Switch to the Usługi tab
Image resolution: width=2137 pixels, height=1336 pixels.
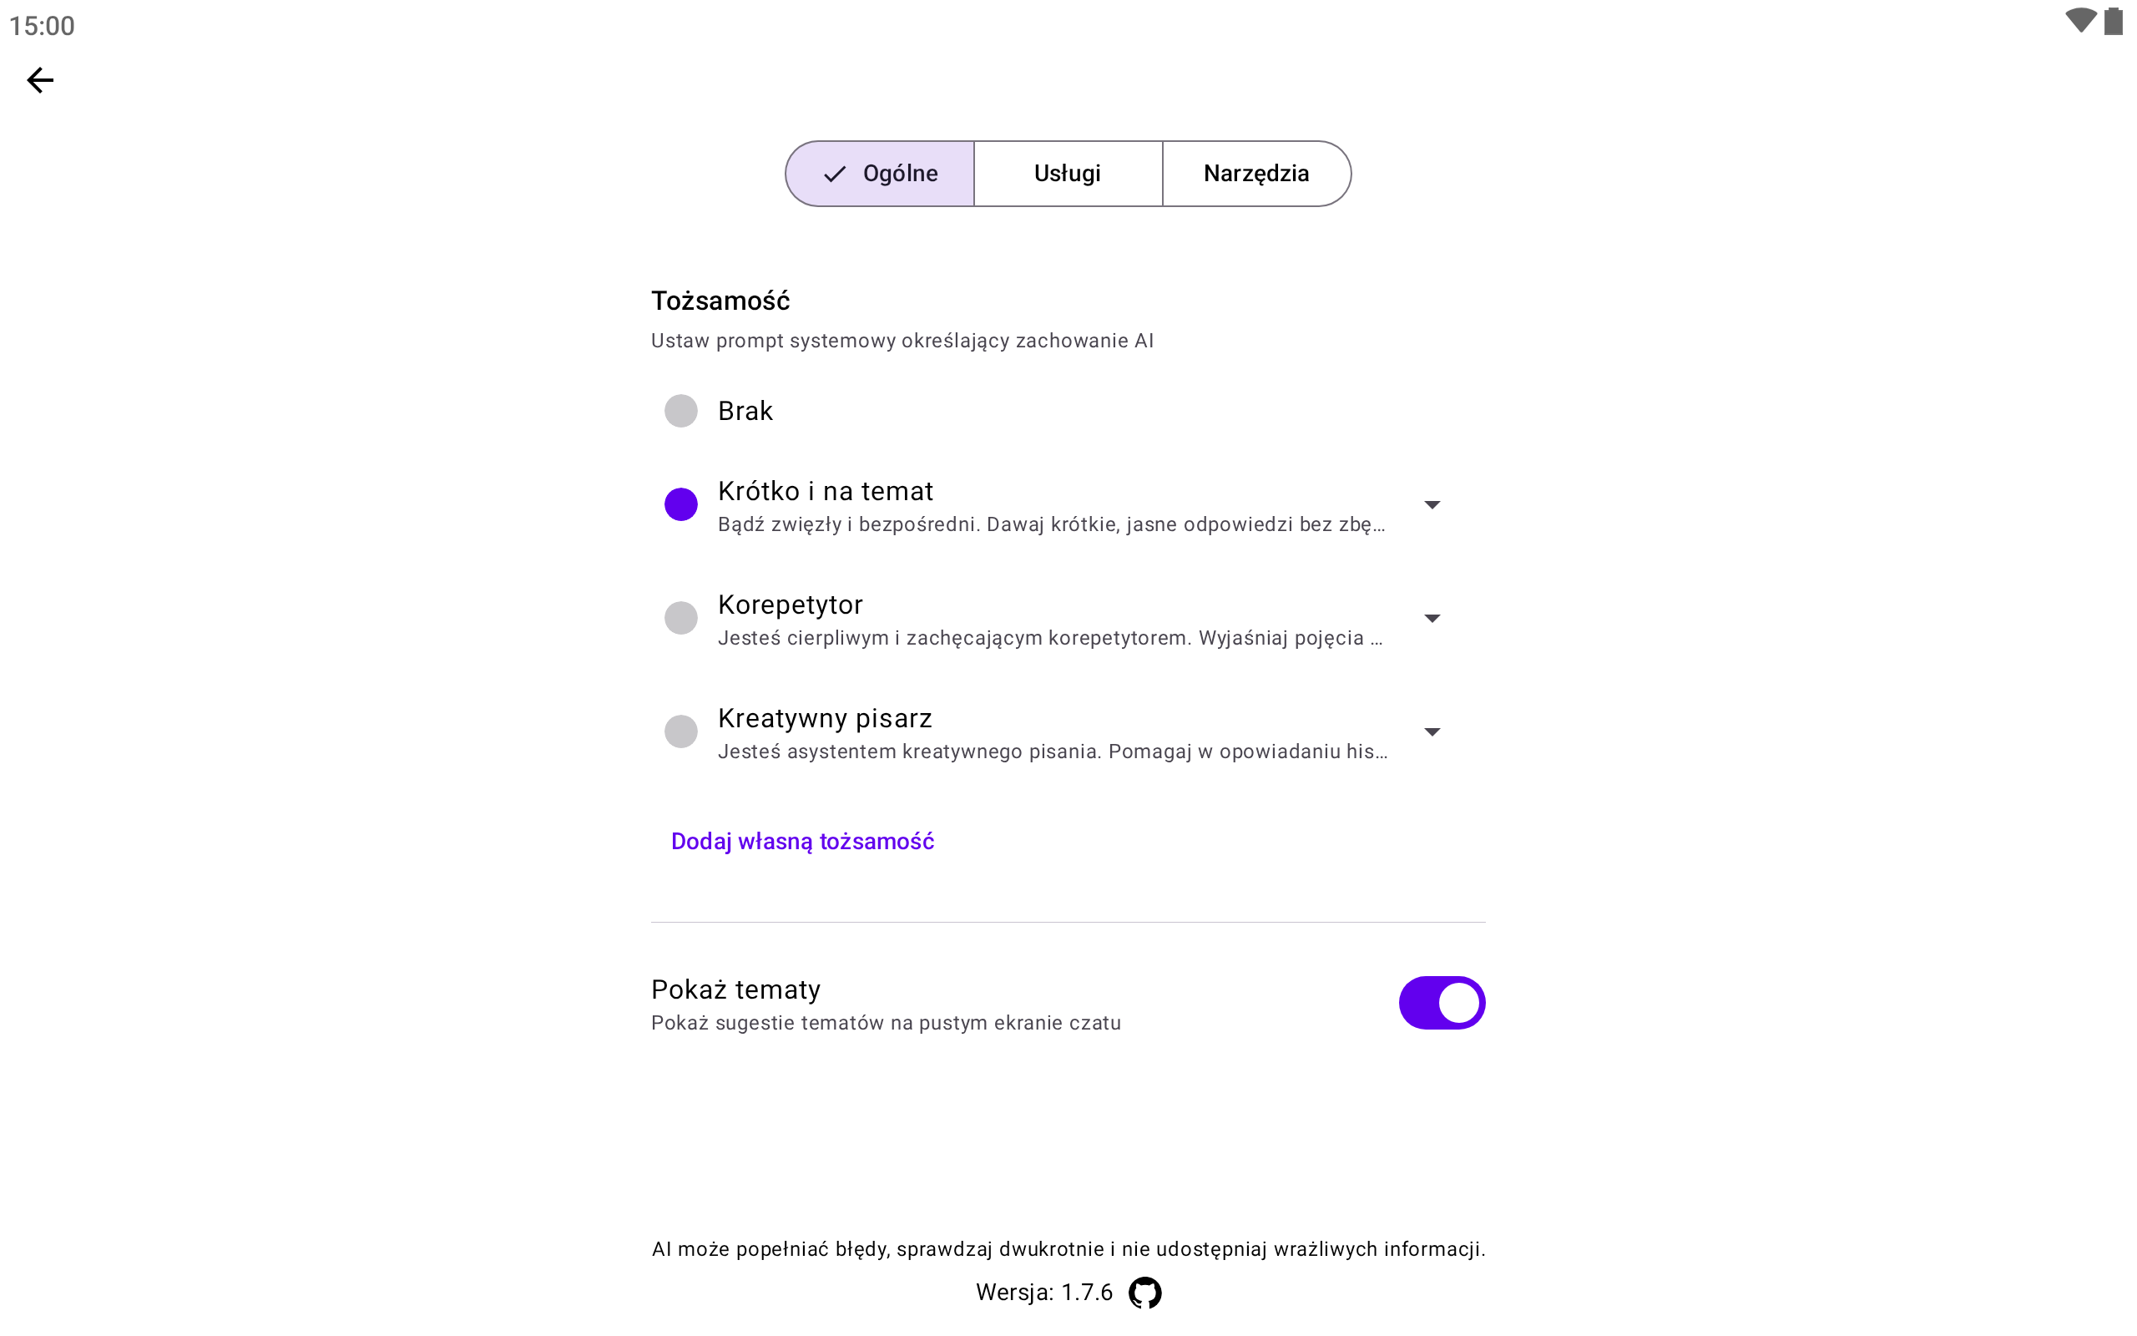click(1068, 174)
